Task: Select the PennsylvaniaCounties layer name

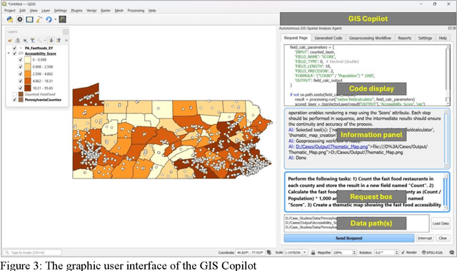Action: tap(43, 100)
